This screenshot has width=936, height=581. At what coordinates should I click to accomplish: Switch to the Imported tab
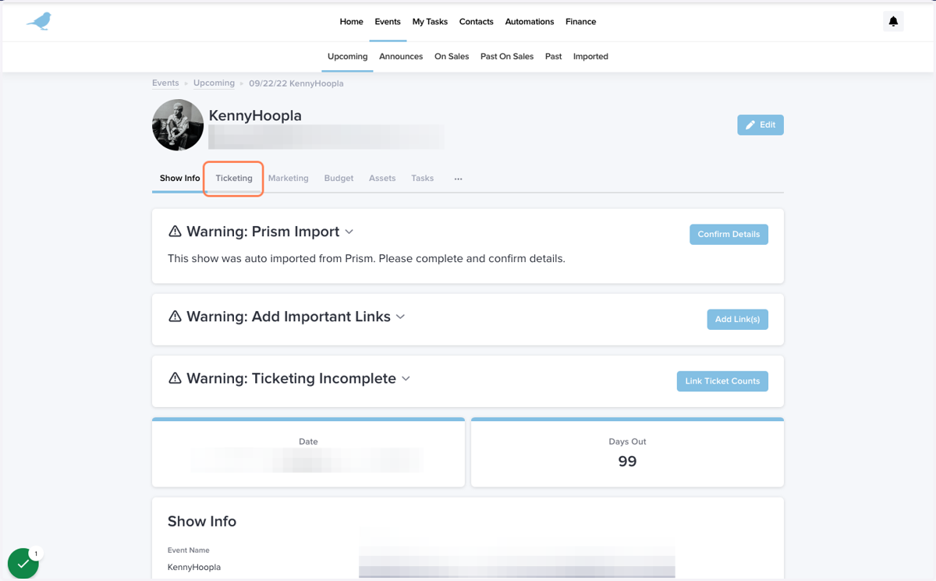click(x=590, y=56)
